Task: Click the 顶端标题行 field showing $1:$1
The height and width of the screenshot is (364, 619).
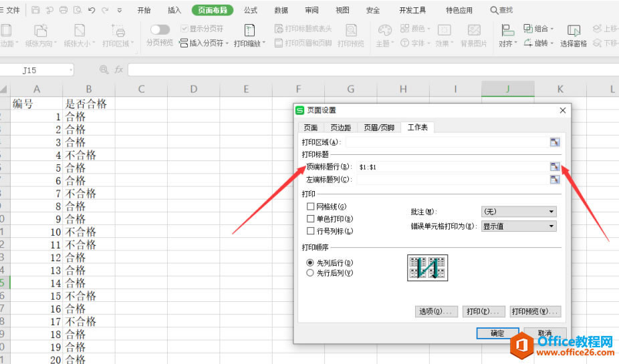Action: tap(453, 167)
